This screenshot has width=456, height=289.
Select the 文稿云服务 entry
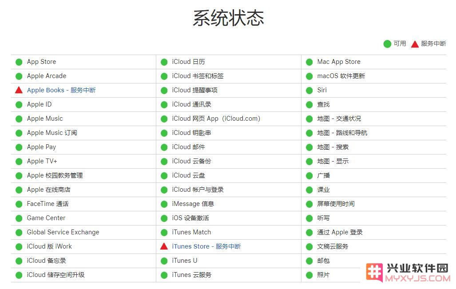tap(333, 246)
